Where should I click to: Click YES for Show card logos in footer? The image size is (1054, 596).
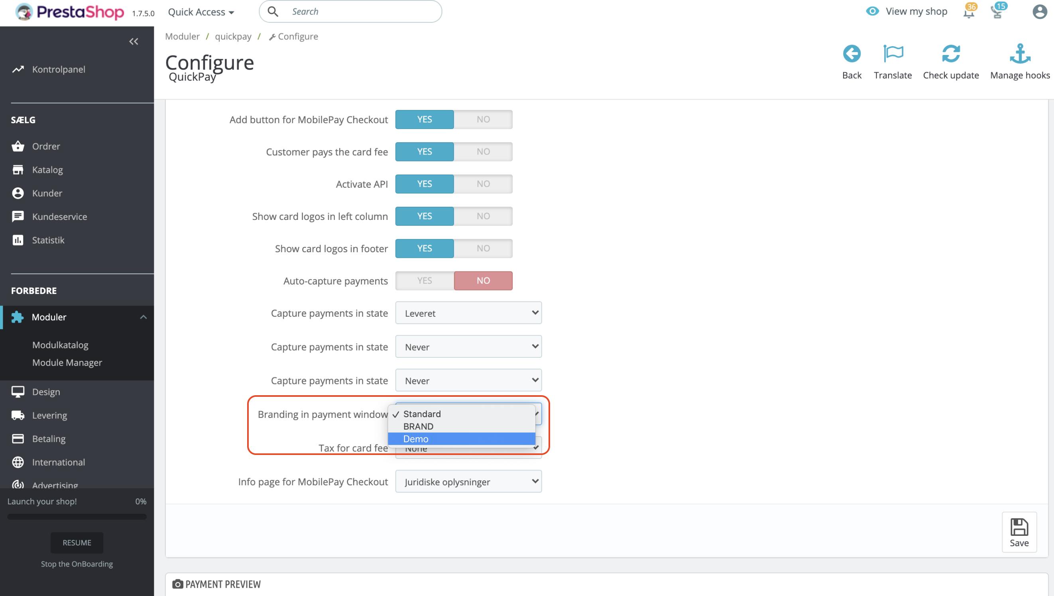coord(424,248)
